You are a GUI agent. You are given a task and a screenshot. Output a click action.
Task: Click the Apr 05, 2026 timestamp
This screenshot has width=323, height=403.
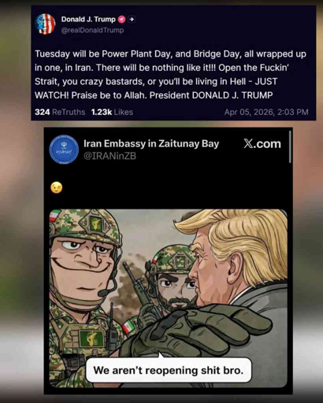tap(266, 112)
